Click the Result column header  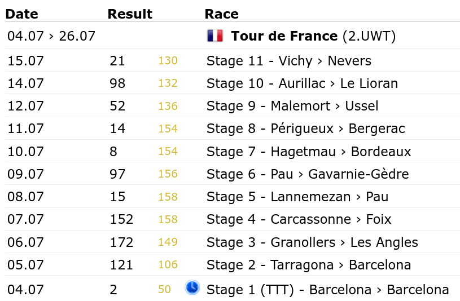[130, 14]
